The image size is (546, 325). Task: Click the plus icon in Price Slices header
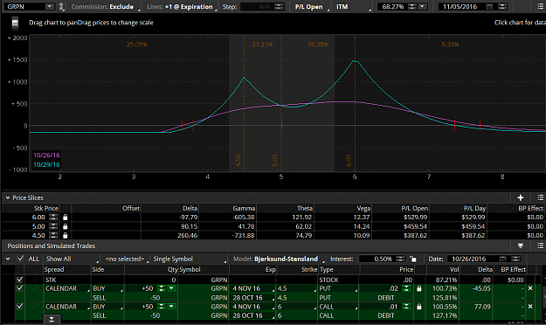click(521, 197)
